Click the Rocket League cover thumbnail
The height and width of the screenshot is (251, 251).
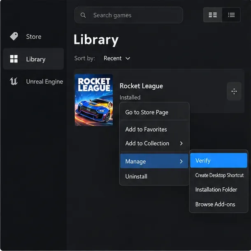click(x=94, y=100)
